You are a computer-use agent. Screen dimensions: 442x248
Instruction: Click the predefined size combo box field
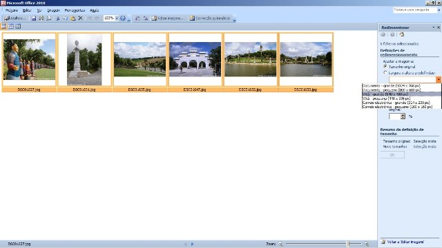[x=412, y=80]
